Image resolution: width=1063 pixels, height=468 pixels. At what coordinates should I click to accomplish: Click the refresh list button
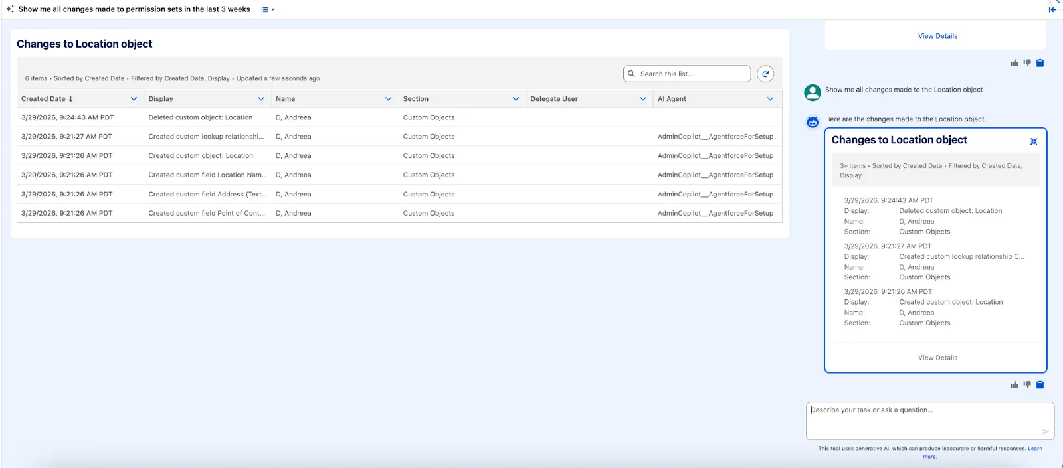coord(765,74)
